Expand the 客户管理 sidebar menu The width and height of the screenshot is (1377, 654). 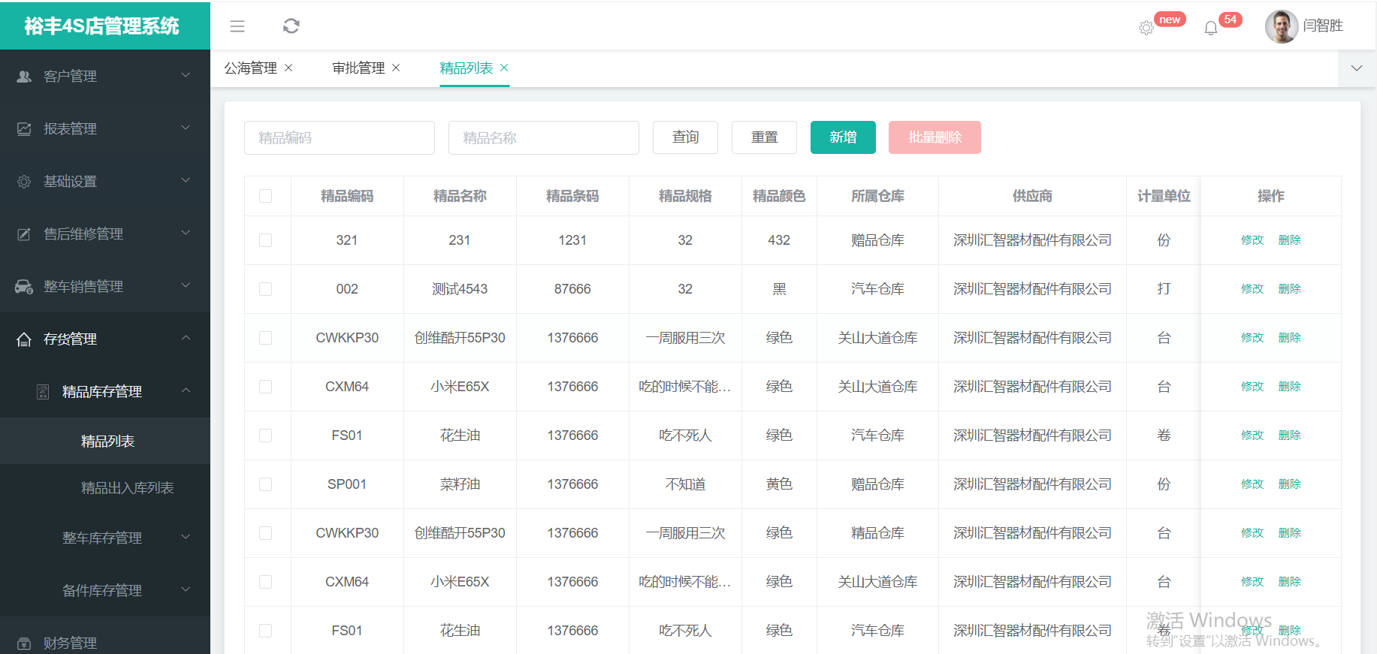(105, 76)
